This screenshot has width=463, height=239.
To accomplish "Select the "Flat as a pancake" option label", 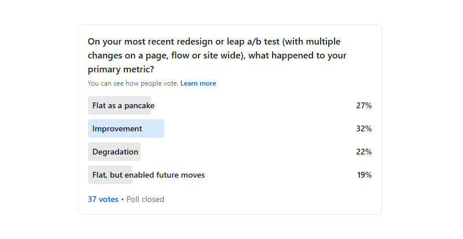I will [123, 105].
